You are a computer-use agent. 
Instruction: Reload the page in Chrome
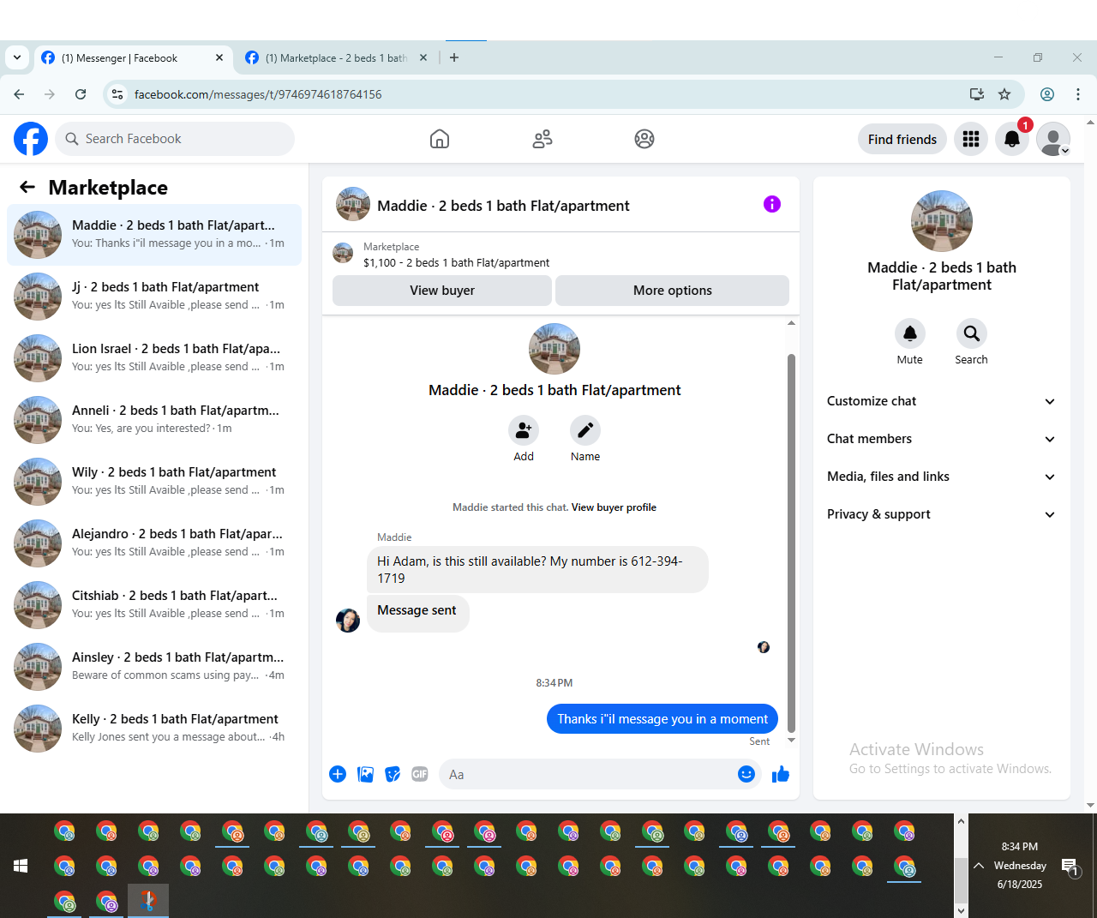81,94
